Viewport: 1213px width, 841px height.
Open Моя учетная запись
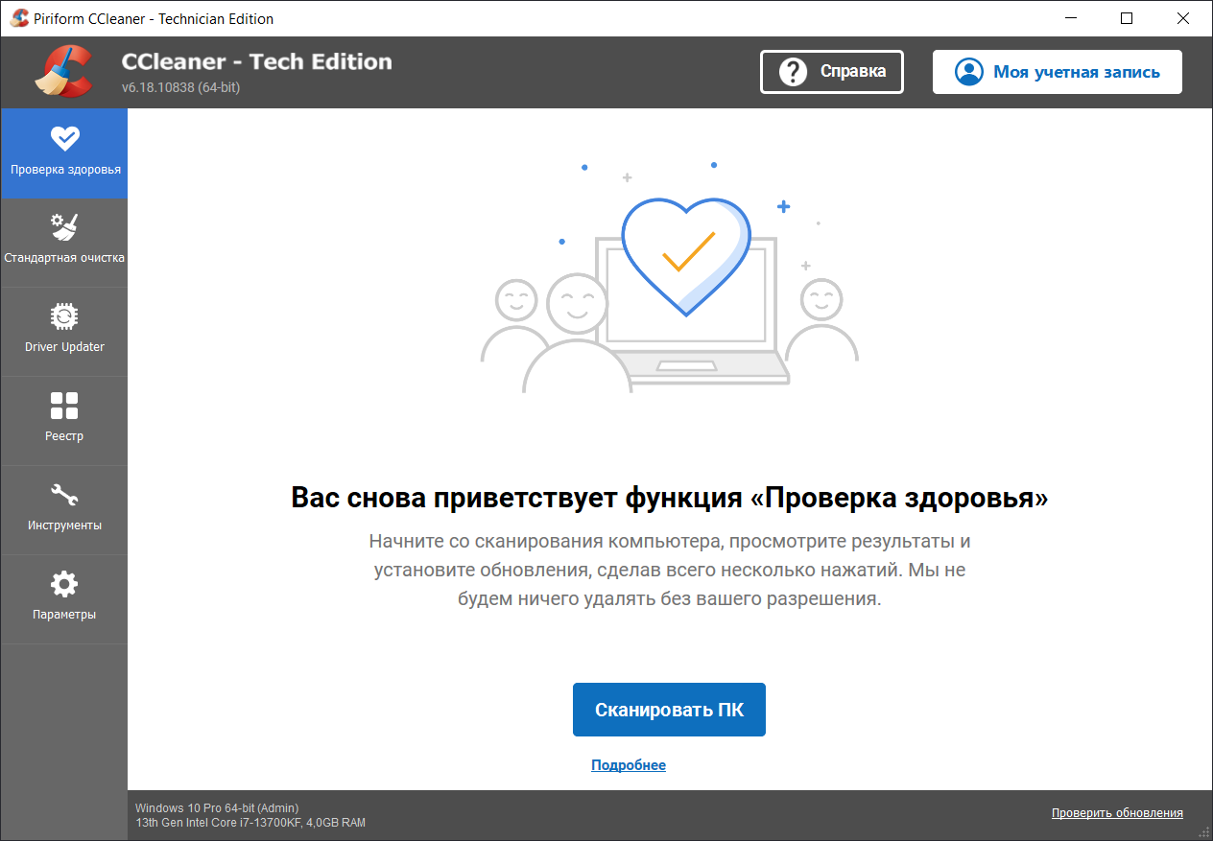pos(1058,72)
